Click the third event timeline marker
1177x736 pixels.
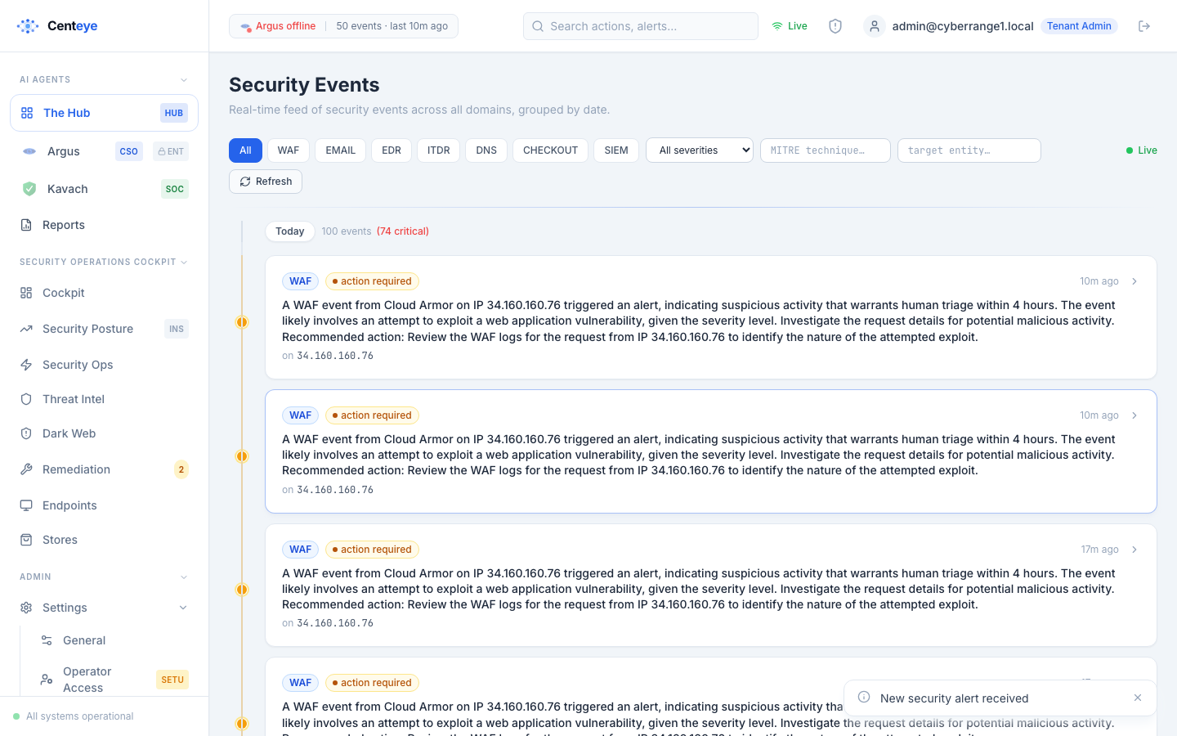242,590
